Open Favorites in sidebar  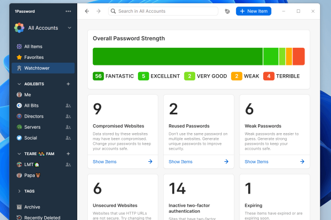tap(43, 57)
